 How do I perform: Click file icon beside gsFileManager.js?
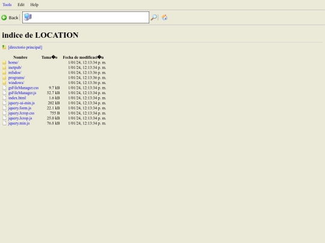click(4, 92)
